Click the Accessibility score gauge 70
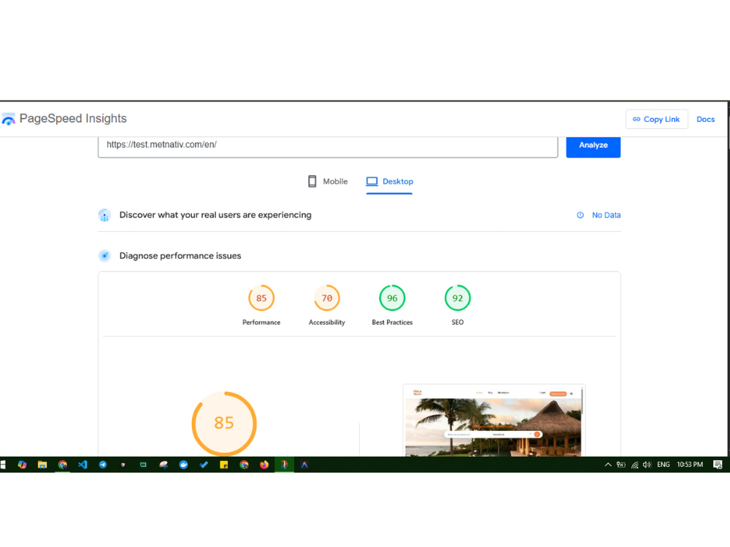The height and width of the screenshot is (547, 730). point(327,298)
